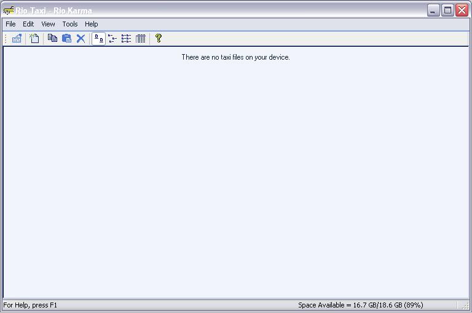Click the Rio Taxi title bar icon
472x313 pixels.
point(9,10)
